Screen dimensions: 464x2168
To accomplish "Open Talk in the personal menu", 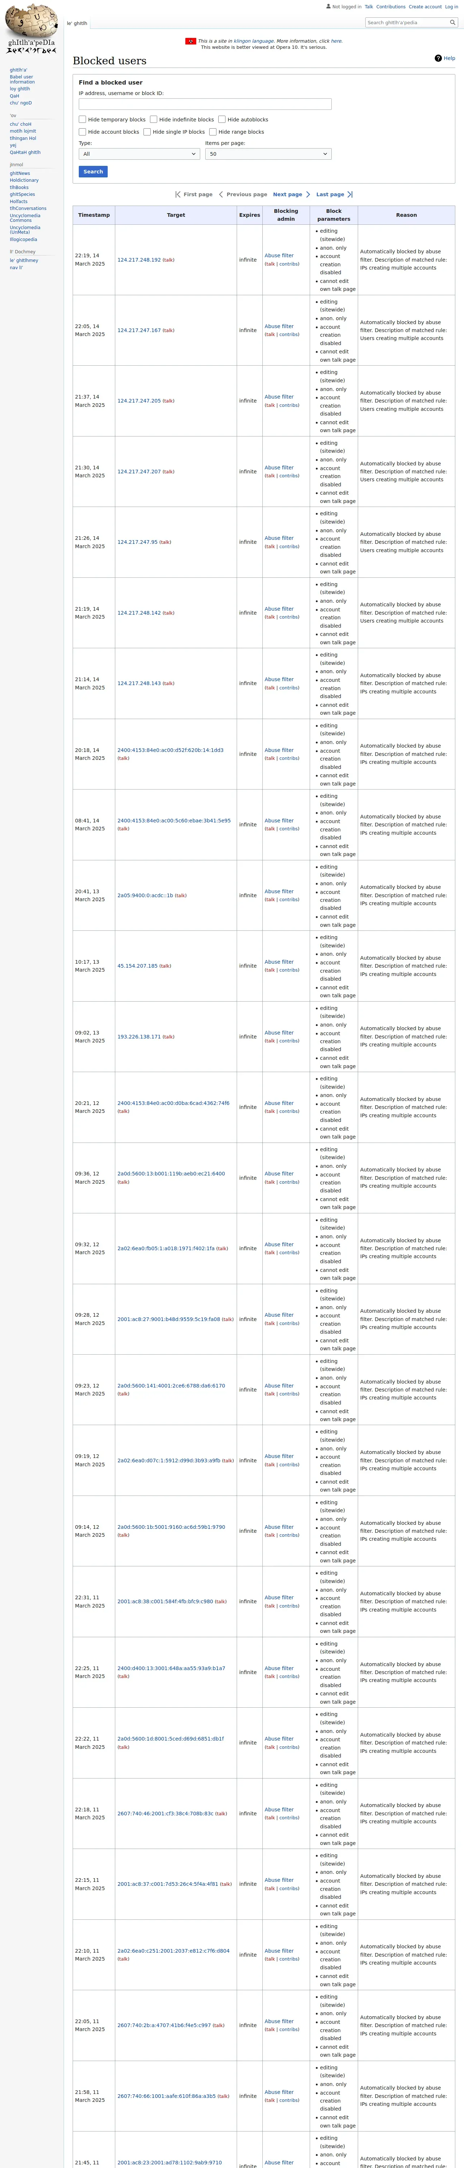I will 369,7.
